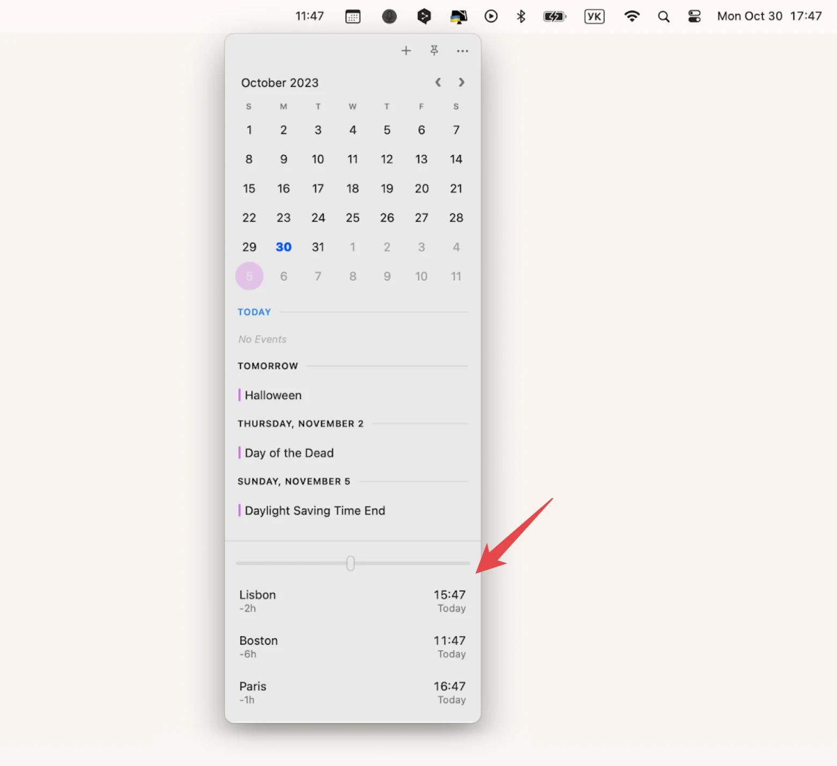Open Control Center in the menu bar
Image resolution: width=837 pixels, height=766 pixels.
694,17
